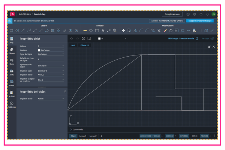Open the Style de tracé dropdown

pyautogui.click(x=51, y=99)
